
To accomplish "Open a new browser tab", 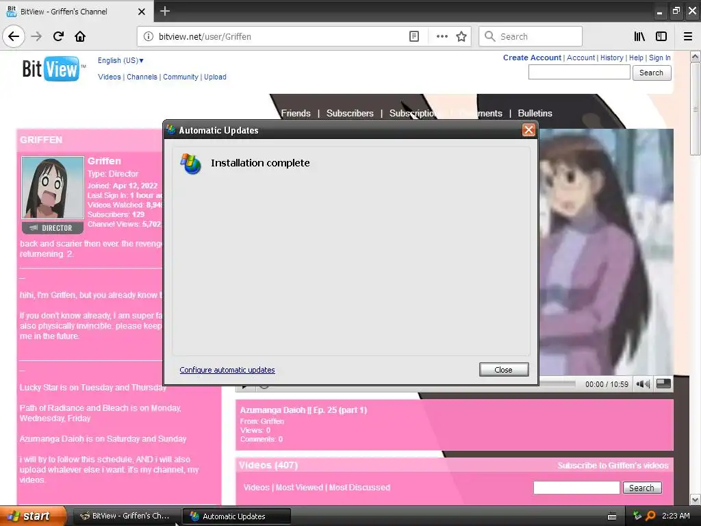I will click(x=165, y=11).
